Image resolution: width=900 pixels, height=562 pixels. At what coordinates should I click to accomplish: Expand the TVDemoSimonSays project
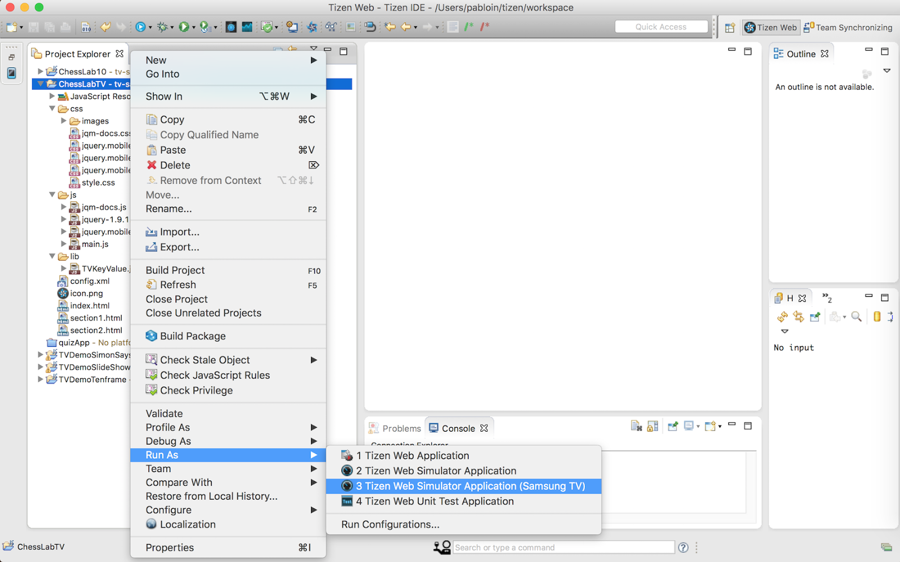(39, 355)
